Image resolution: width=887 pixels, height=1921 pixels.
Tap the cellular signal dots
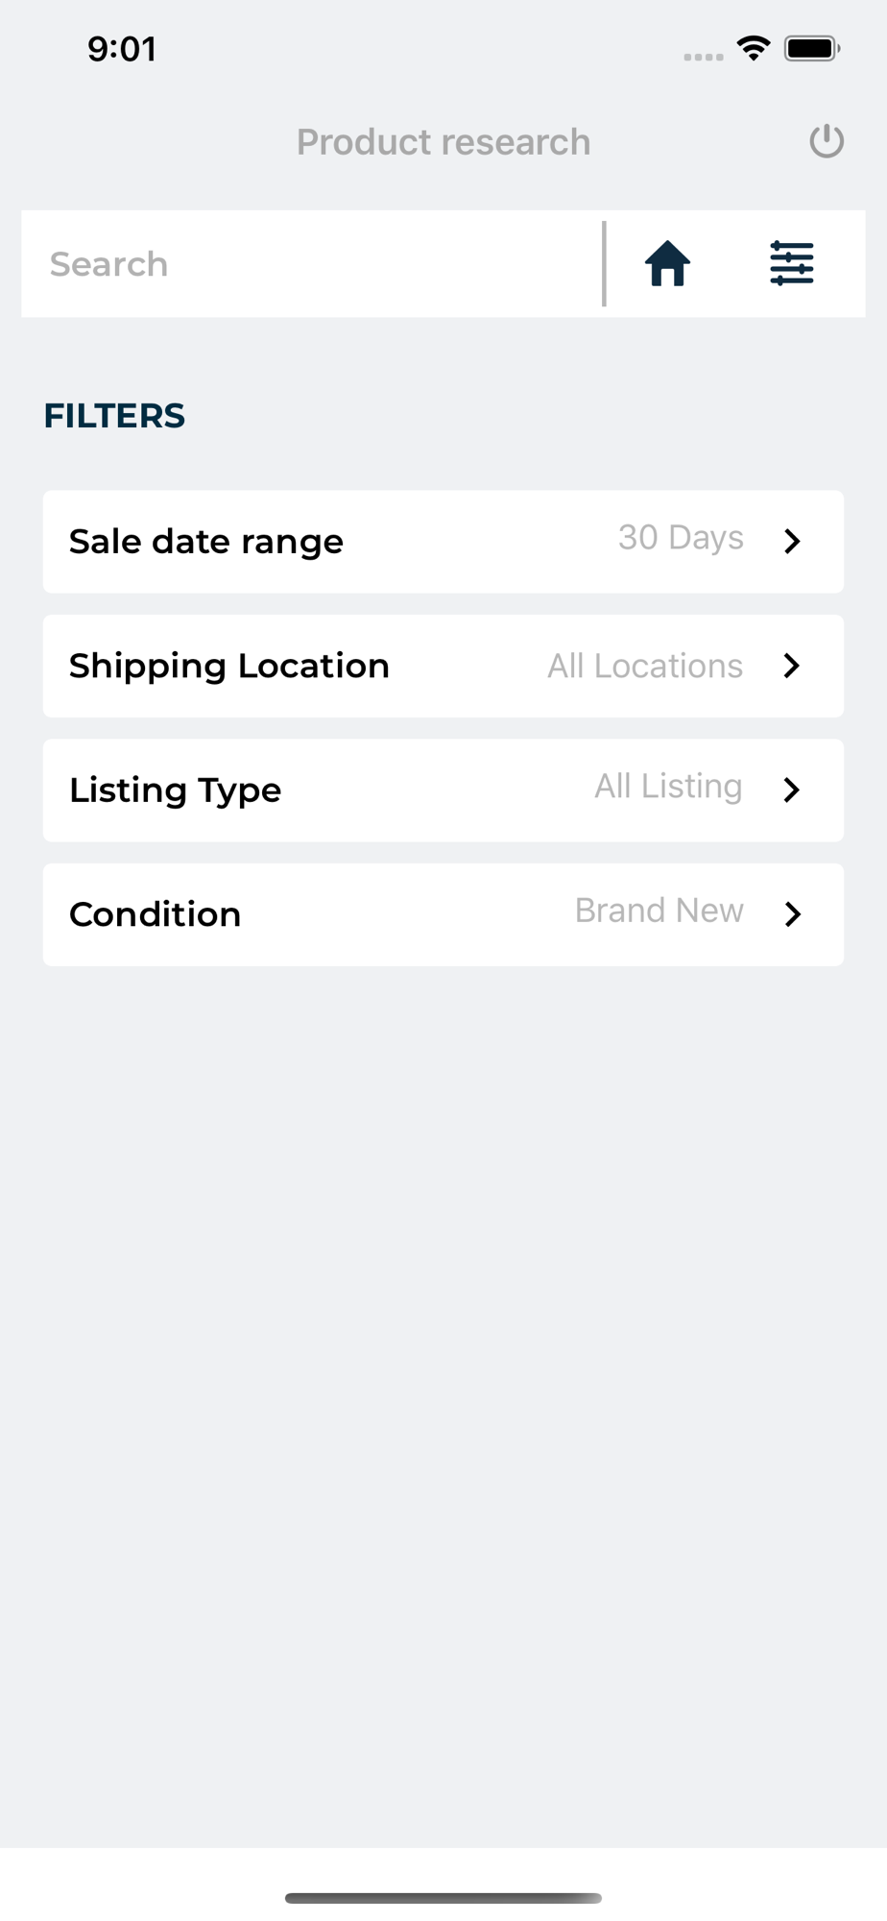(x=704, y=57)
